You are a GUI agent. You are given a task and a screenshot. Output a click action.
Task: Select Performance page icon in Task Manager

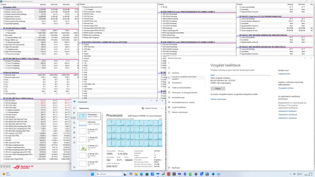tap(74, 118)
